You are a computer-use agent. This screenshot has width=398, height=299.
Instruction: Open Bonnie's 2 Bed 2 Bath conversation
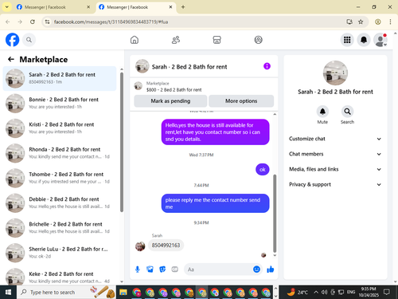tap(60, 104)
